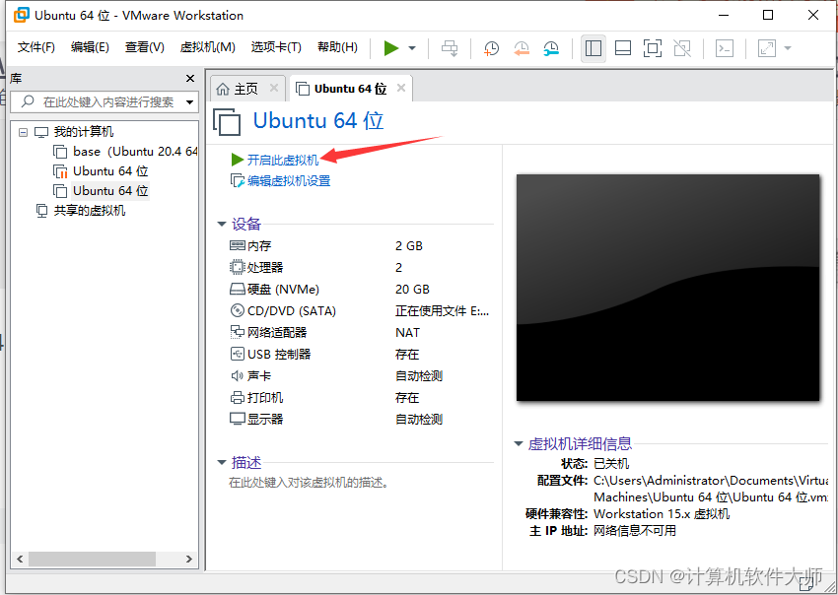Collapse the 描述 section
838x595 pixels.
222,462
